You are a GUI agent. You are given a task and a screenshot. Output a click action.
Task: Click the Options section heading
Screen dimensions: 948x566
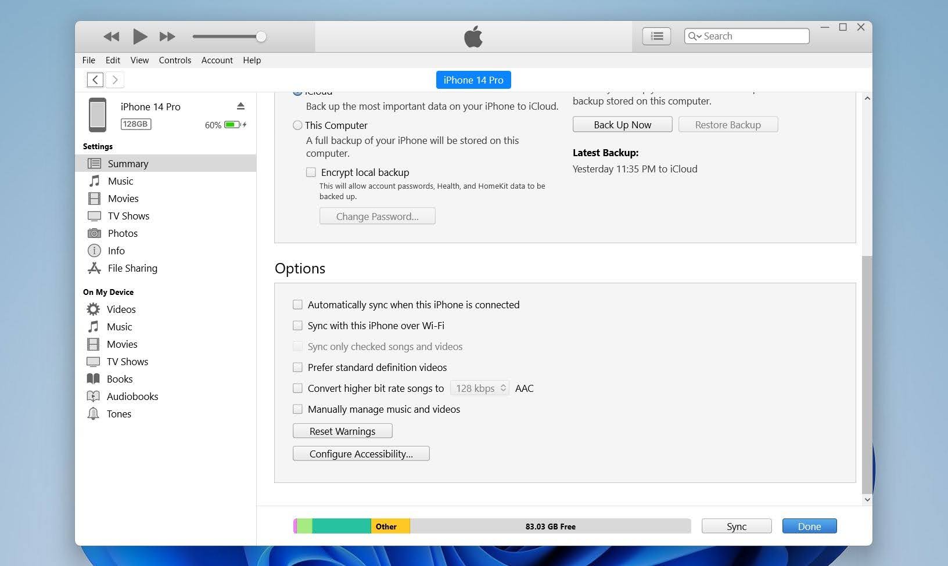300,269
